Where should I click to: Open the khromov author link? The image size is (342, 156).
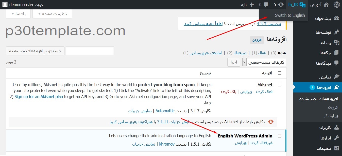[x=167, y=144]
